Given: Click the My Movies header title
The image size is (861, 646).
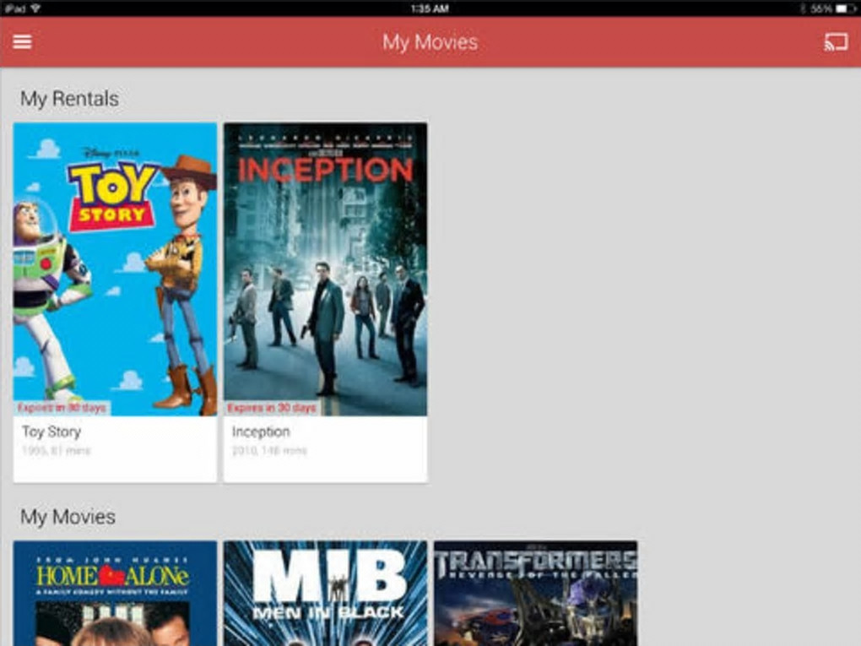Looking at the screenshot, I should coord(430,42).
